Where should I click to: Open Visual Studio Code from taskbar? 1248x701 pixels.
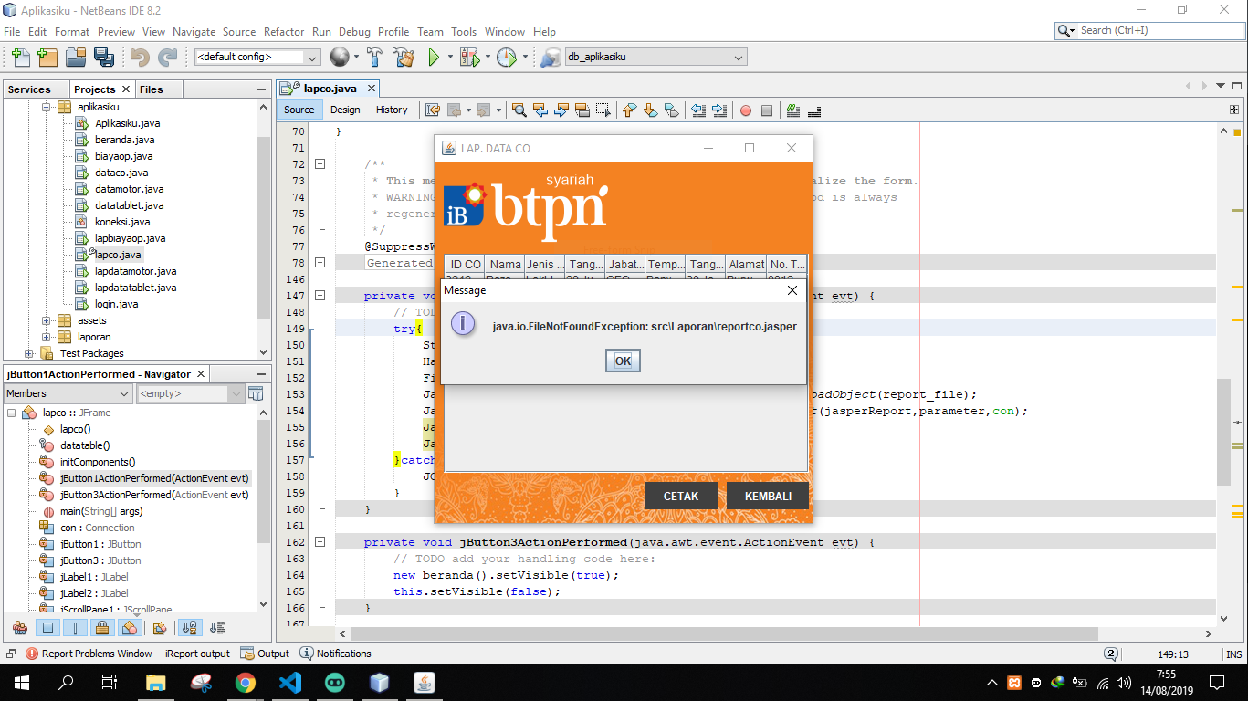pos(290,682)
